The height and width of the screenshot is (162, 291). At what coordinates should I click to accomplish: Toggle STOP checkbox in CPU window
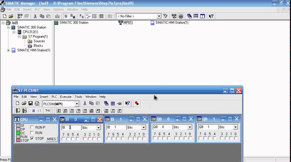(32, 138)
